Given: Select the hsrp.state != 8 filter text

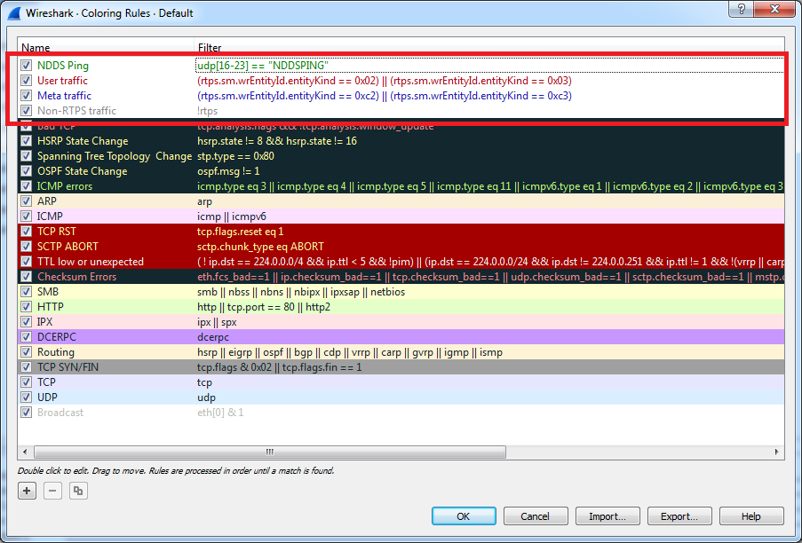Looking at the screenshot, I should pos(277,141).
